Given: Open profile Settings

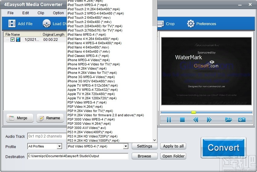Looking at the screenshot, I should (x=145, y=146).
